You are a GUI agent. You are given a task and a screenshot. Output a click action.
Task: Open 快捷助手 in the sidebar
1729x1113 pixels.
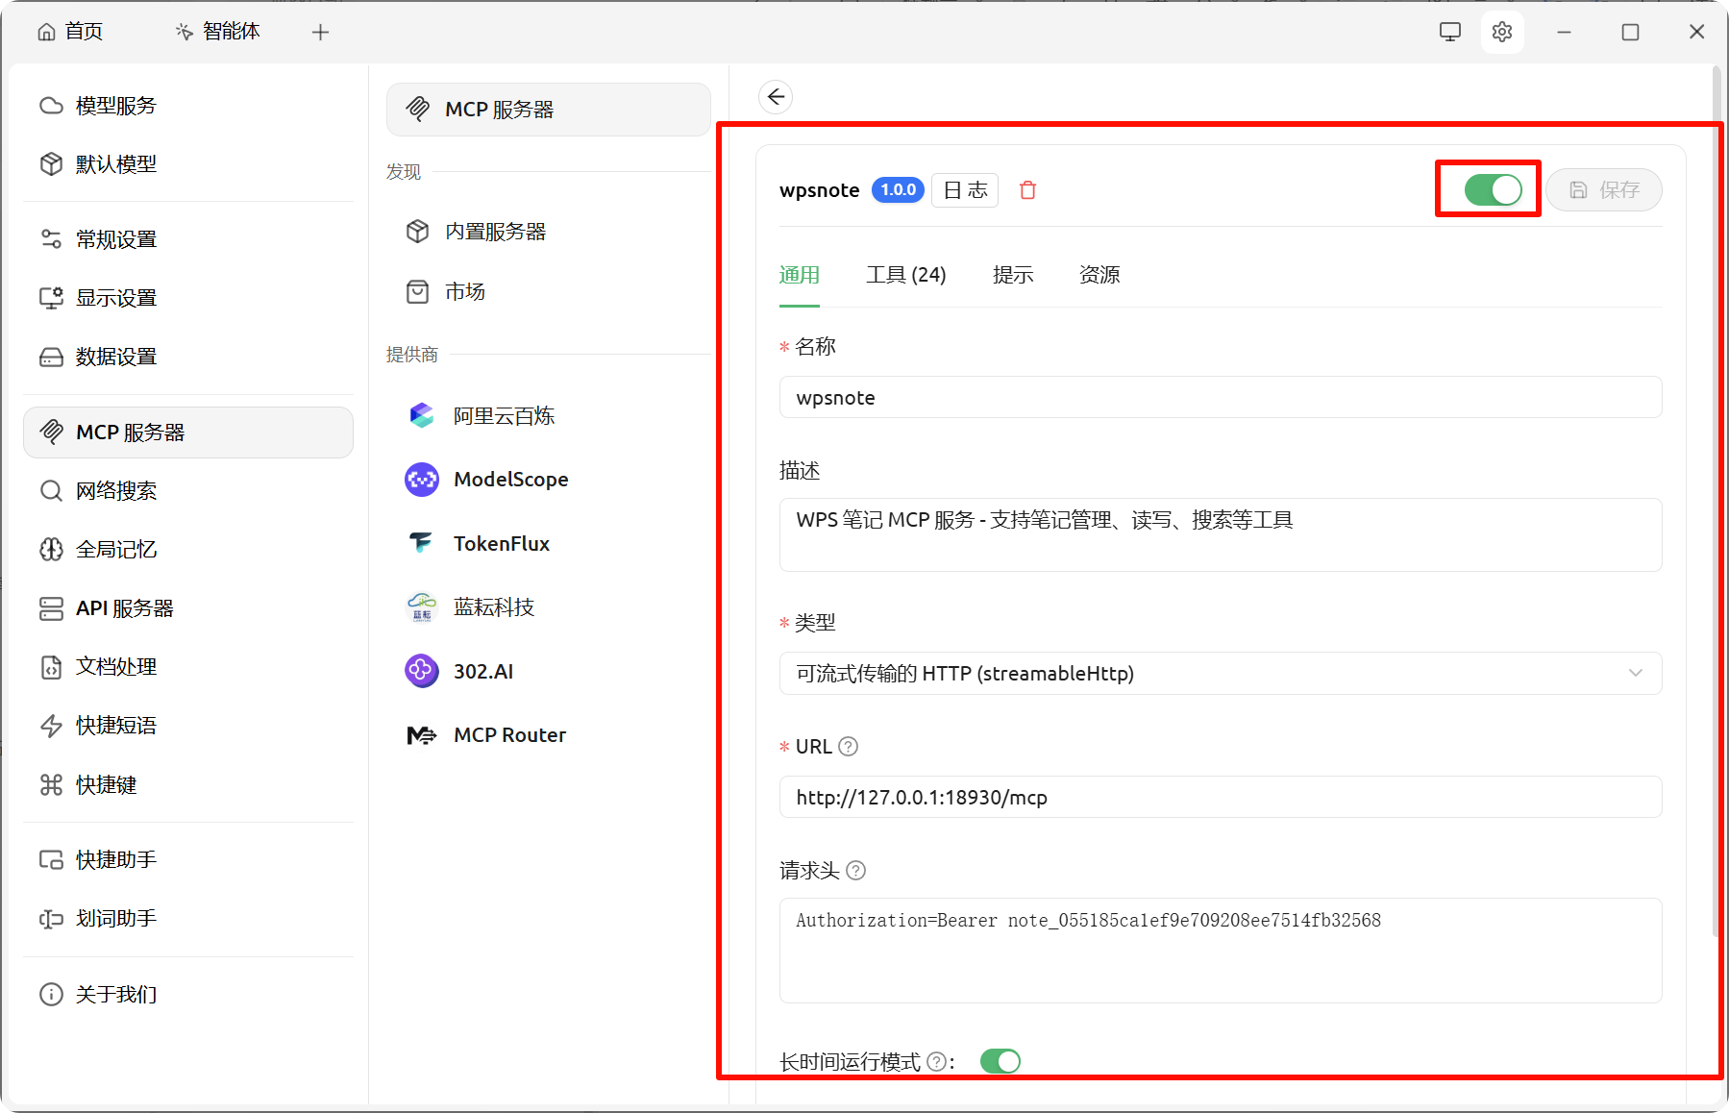(188, 860)
